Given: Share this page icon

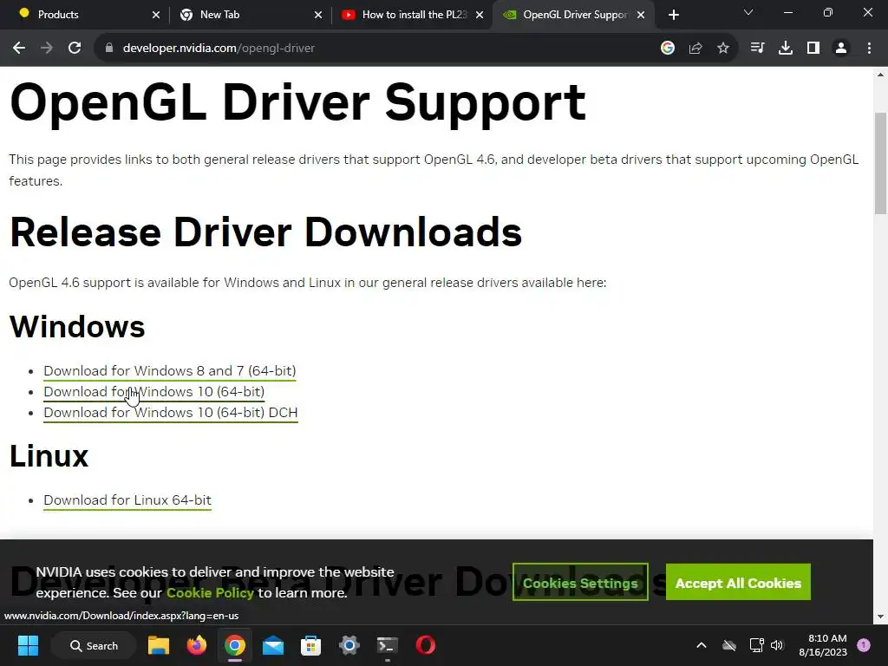Looking at the screenshot, I should (x=695, y=49).
